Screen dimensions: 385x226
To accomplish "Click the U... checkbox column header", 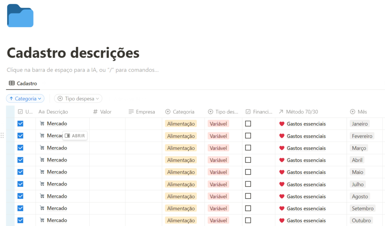I will tap(25, 112).
